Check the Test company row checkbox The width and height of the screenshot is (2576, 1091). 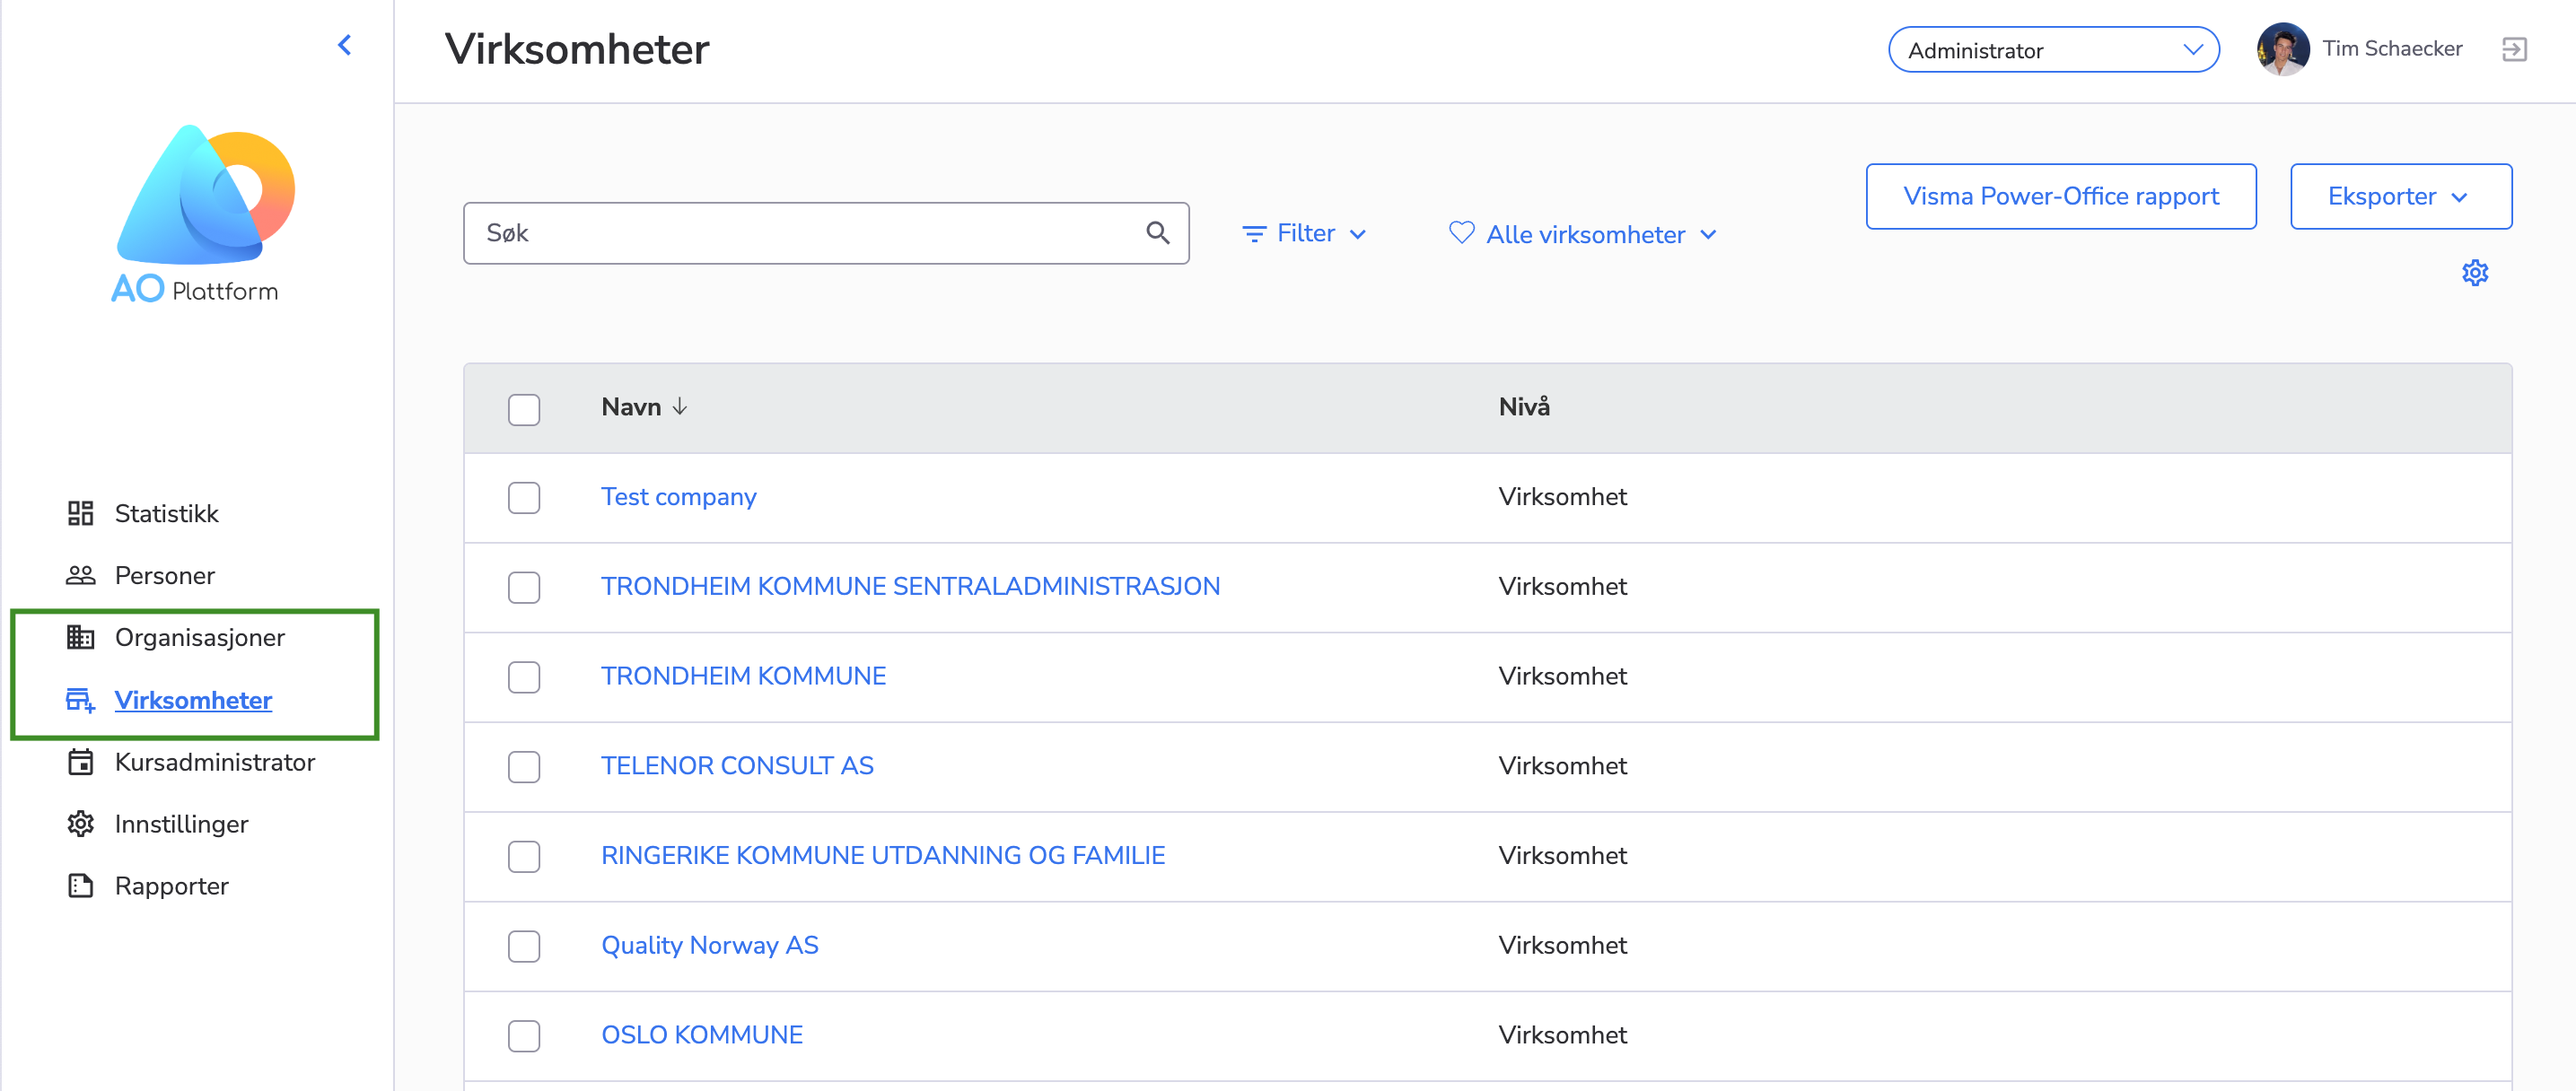click(x=524, y=498)
